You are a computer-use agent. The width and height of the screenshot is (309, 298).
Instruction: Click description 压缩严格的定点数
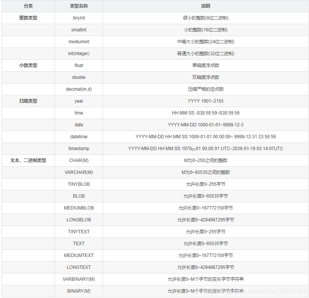205,89
